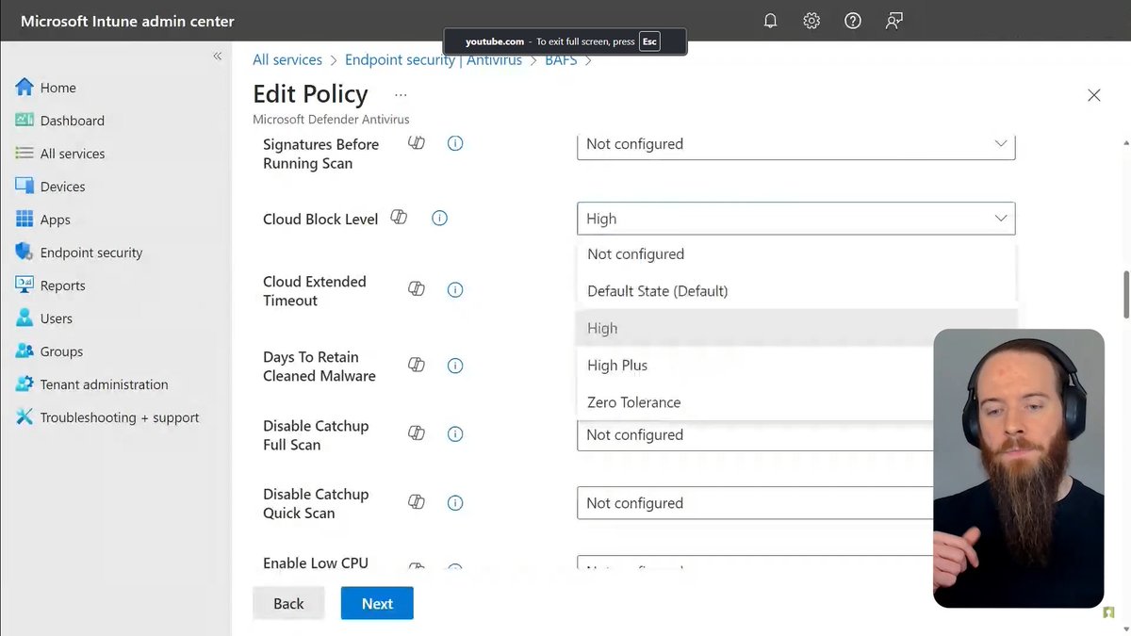Open Home in the sidebar
Screen dimensions: 1131x636
click(x=58, y=88)
